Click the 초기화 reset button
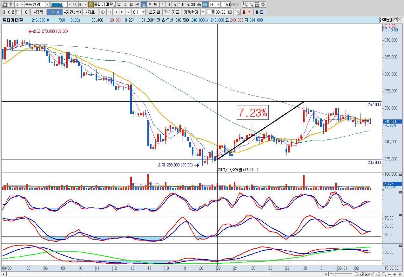404x277 pixels. [155, 12]
